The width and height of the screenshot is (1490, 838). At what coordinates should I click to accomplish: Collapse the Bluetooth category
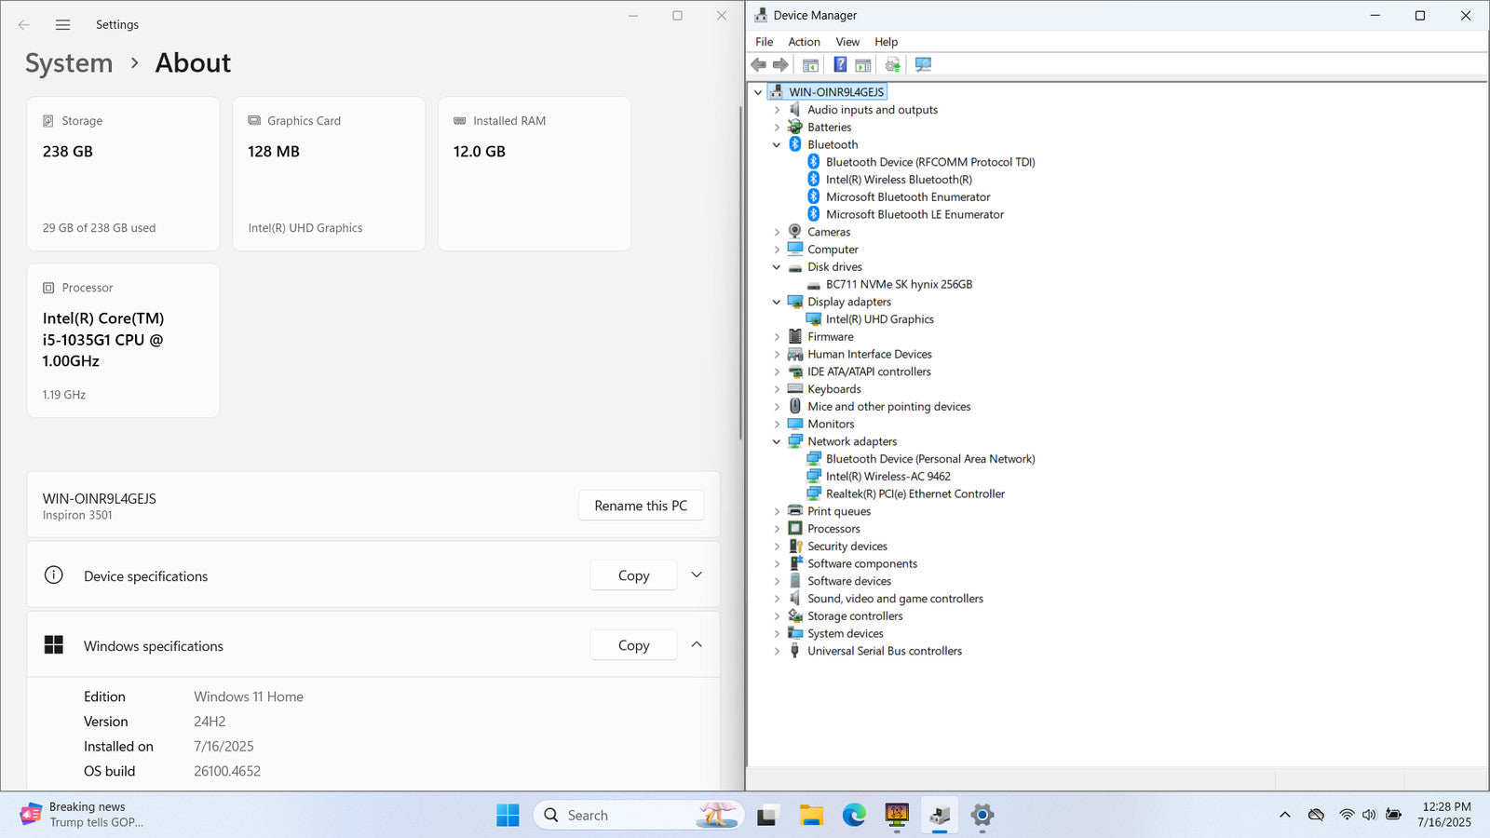coord(777,145)
